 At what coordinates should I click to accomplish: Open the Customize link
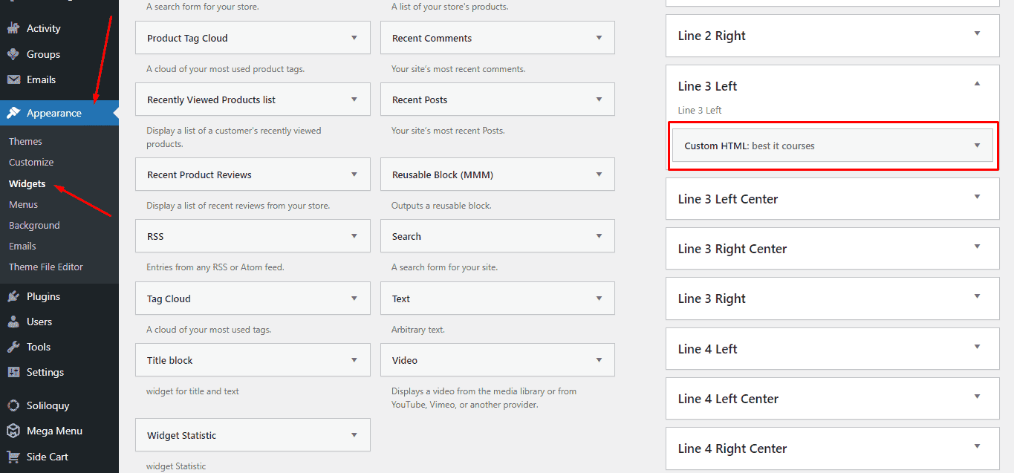pyautogui.click(x=31, y=162)
